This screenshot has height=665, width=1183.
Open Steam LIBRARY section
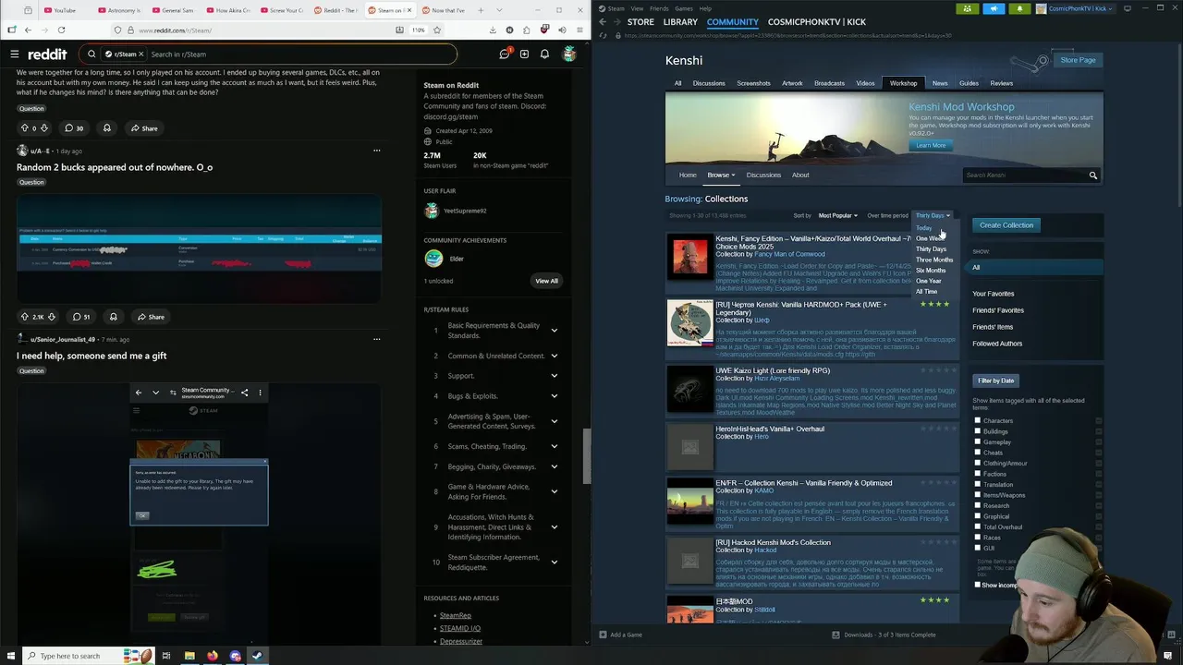coord(680,22)
